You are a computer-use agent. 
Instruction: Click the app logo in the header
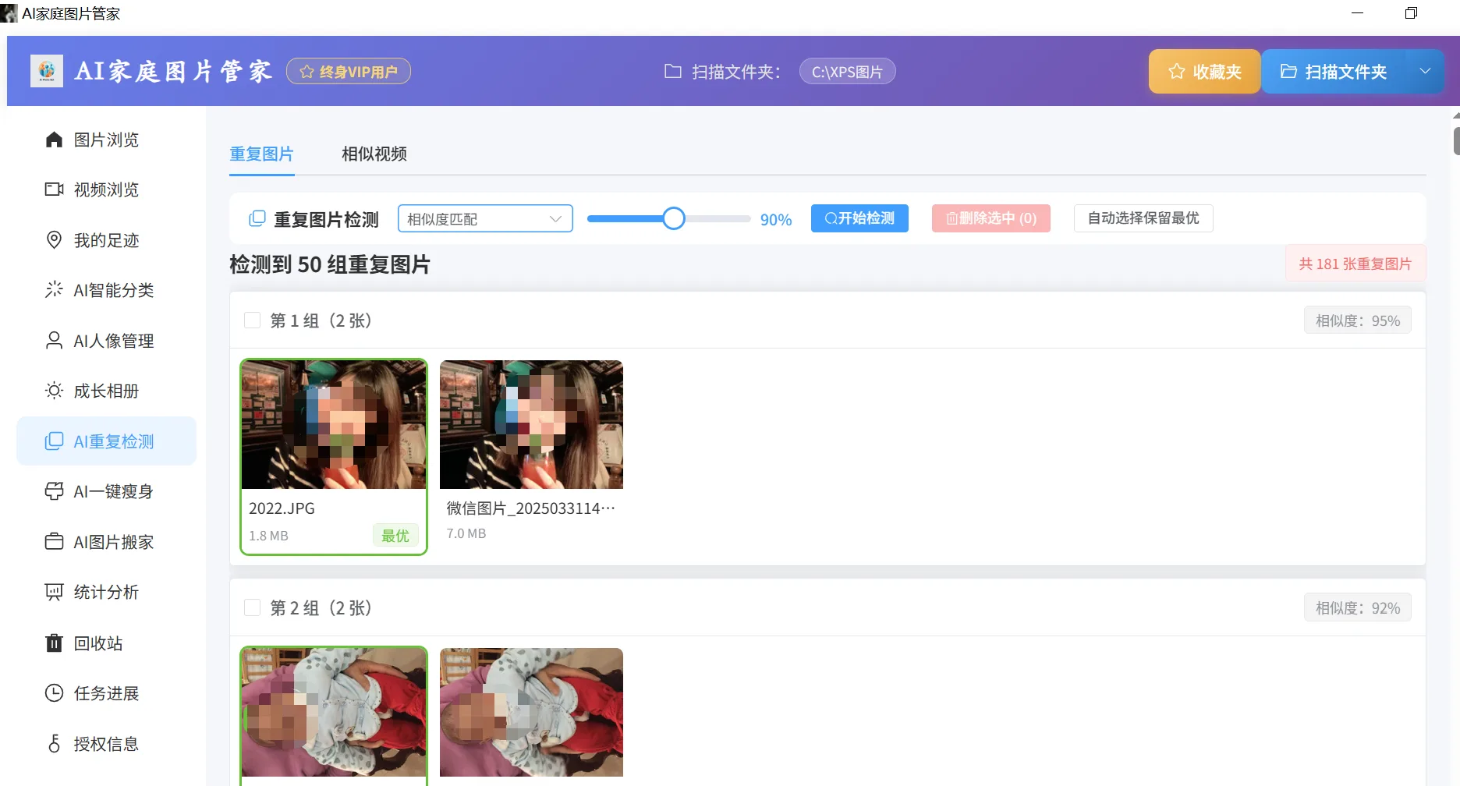(x=47, y=71)
